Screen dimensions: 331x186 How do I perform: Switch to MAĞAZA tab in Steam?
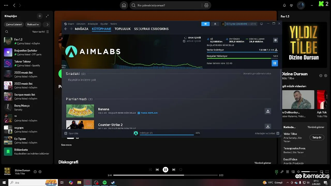(81, 29)
